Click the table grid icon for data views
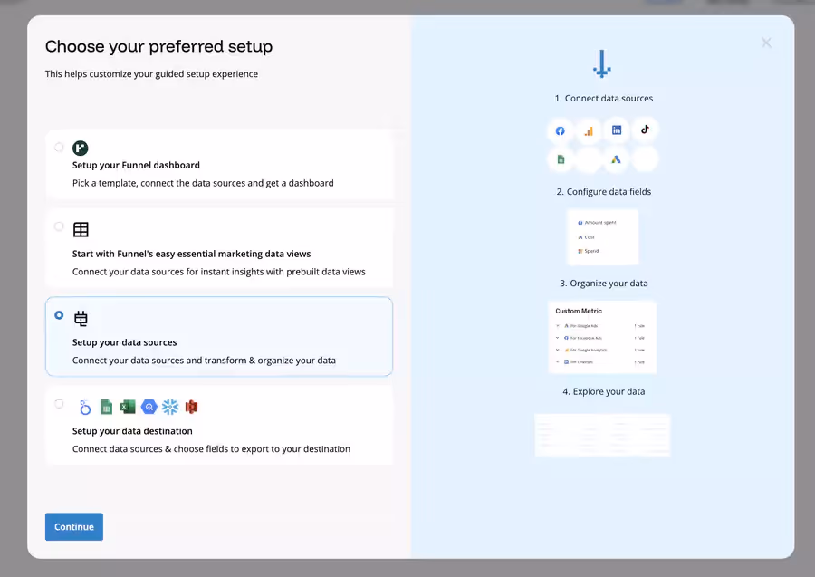815x577 pixels. click(81, 229)
